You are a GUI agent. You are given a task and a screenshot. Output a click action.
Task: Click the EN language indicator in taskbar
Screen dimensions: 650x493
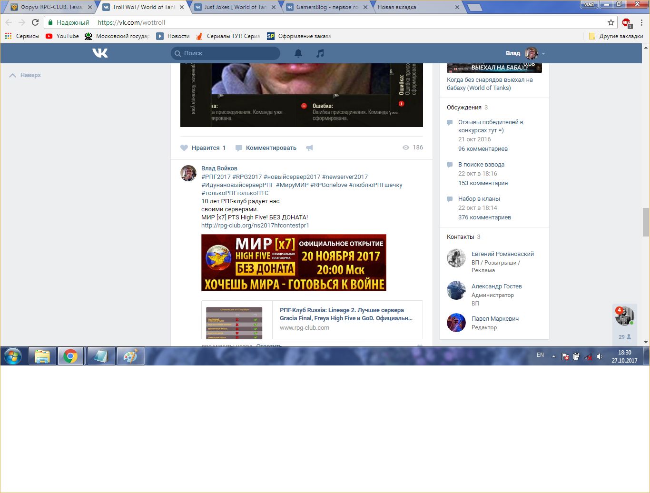click(x=540, y=355)
